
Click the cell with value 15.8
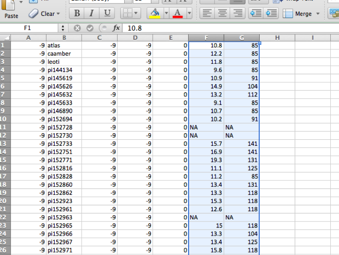[206, 250]
